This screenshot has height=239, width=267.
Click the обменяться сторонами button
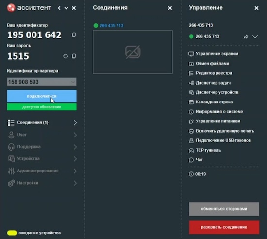(x=224, y=209)
